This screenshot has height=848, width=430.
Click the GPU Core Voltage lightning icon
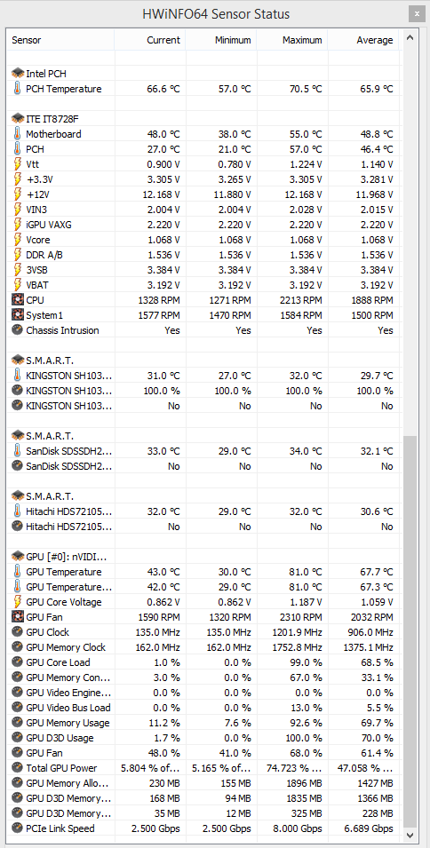pyautogui.click(x=17, y=602)
